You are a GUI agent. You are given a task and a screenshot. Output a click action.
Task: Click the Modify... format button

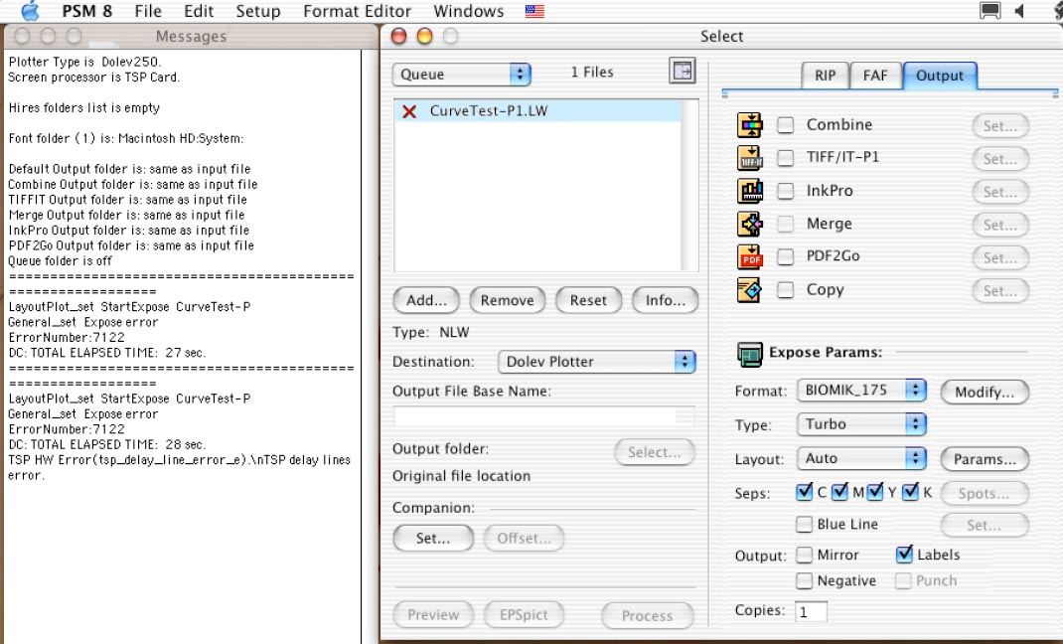click(985, 392)
